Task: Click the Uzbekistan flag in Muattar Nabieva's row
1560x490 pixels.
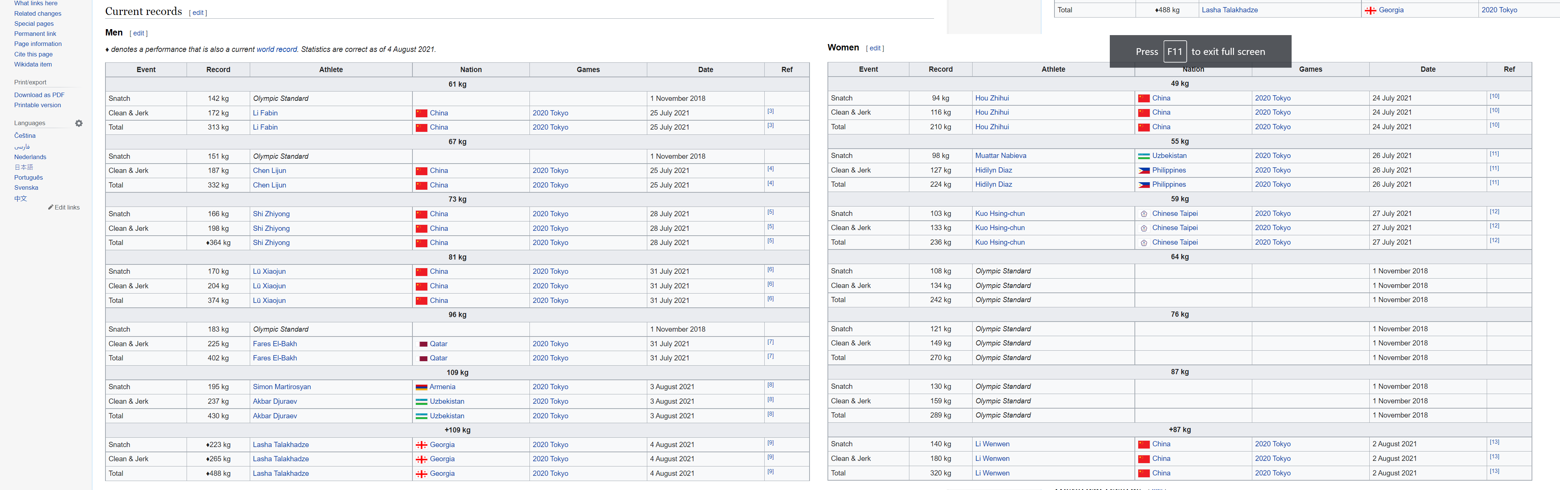Action: 1143,156
